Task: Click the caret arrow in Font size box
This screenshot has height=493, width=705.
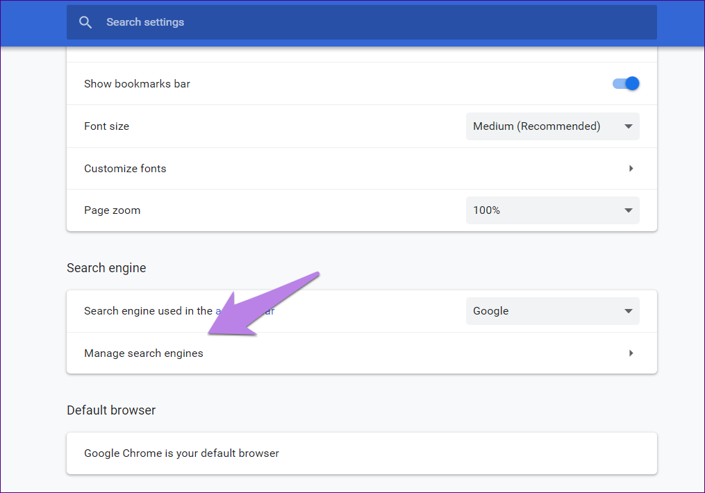Action: [628, 126]
